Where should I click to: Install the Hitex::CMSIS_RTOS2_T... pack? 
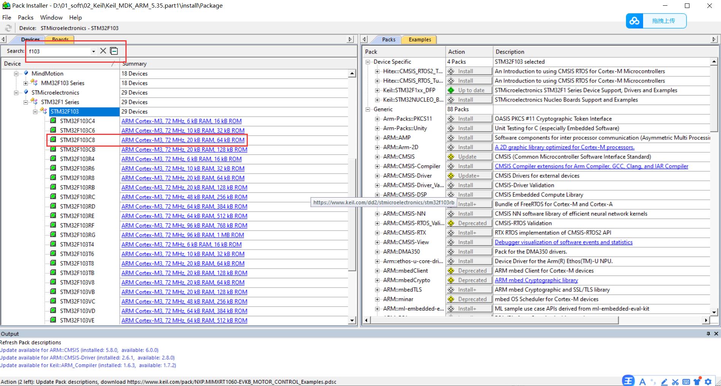click(469, 71)
